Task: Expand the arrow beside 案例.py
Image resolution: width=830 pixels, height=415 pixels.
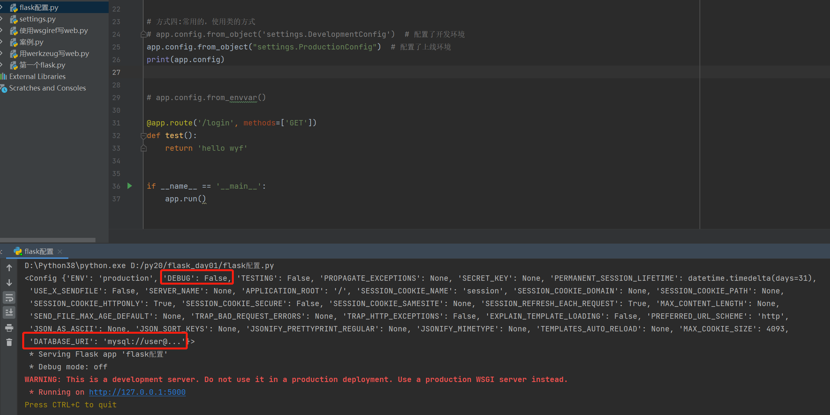Action: [2, 42]
